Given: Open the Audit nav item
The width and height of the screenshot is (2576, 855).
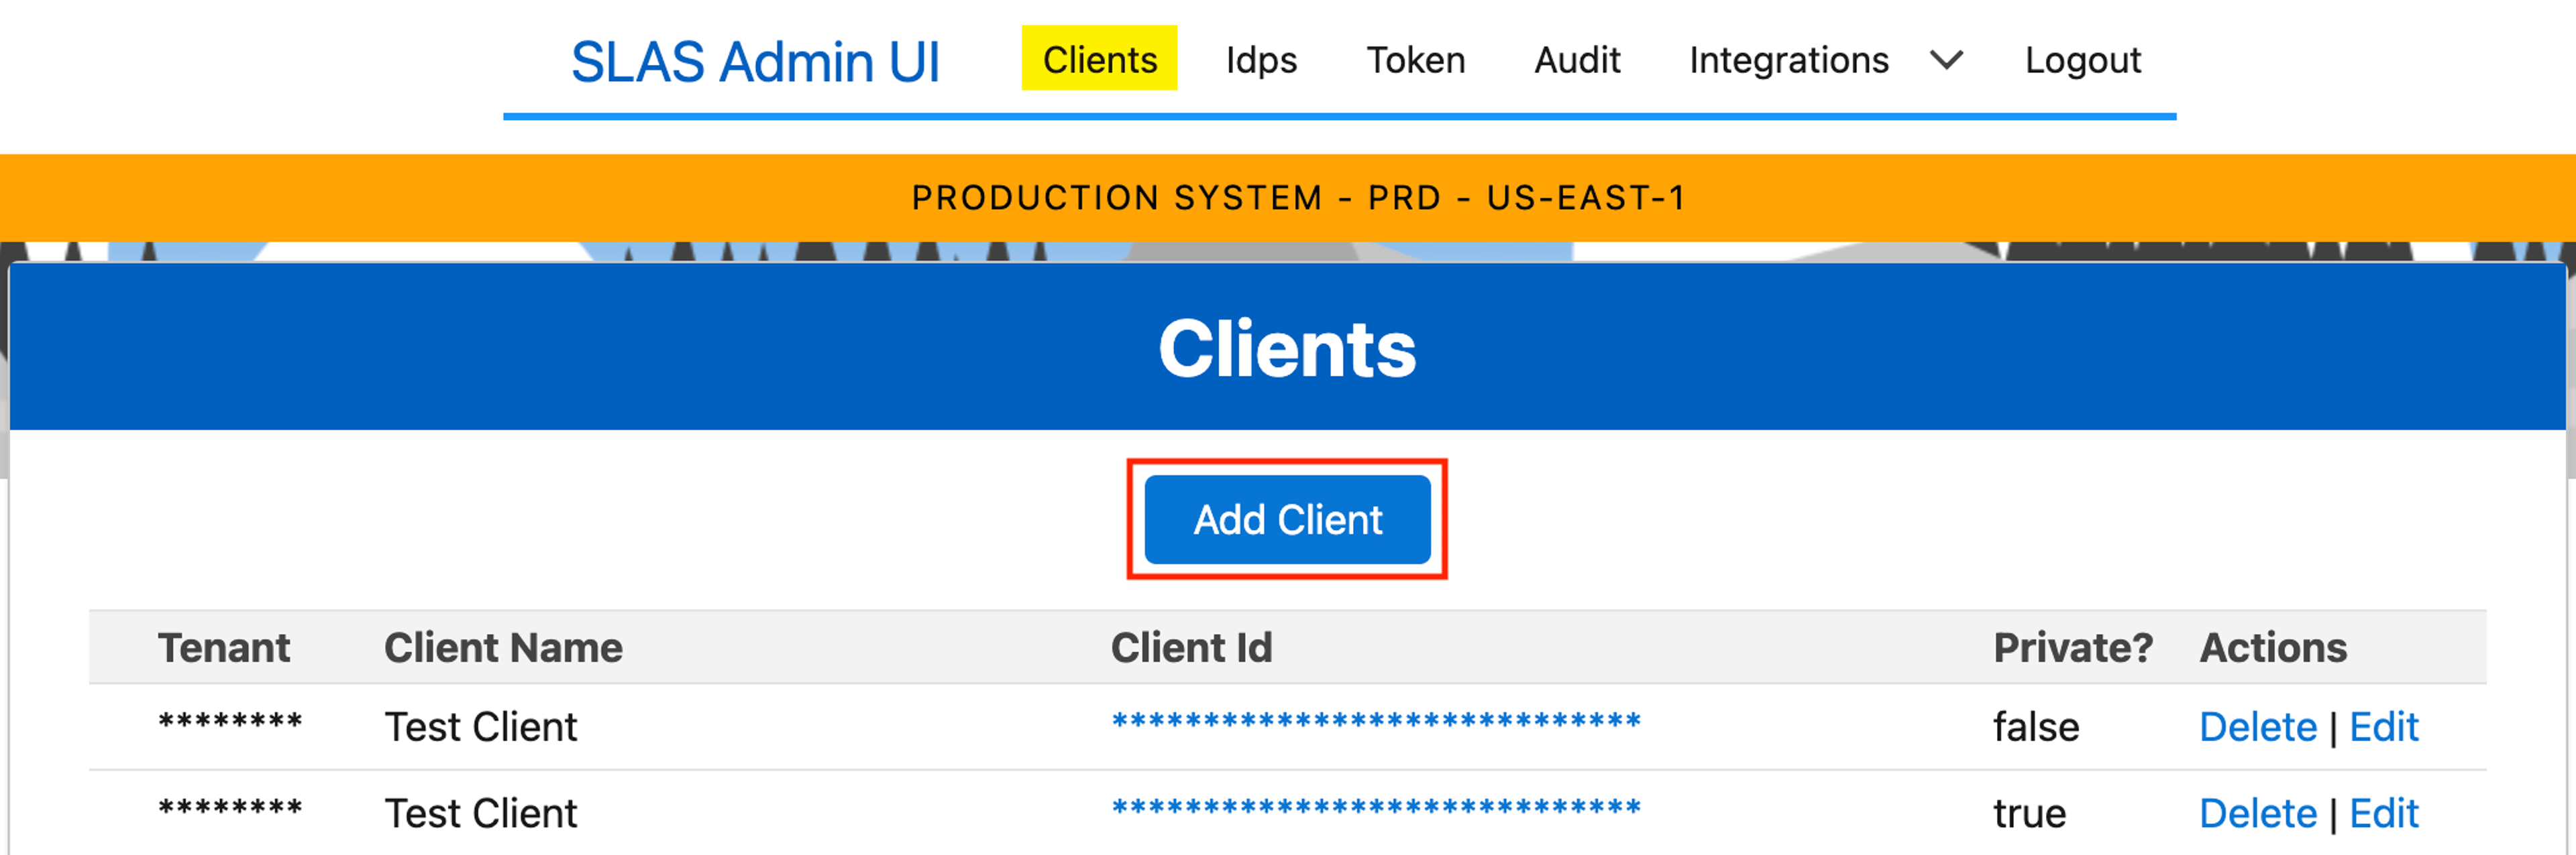Looking at the screenshot, I should coord(1577,60).
